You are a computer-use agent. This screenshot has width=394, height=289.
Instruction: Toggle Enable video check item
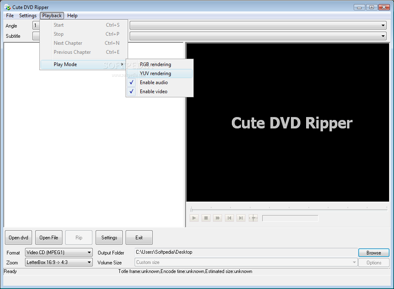pos(160,92)
